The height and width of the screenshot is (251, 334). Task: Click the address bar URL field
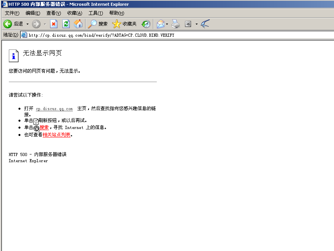point(177,35)
